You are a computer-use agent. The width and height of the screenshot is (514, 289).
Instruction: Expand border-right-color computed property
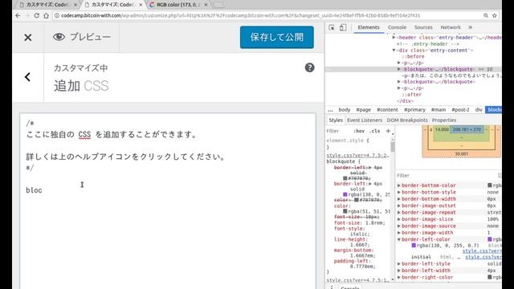(399, 277)
